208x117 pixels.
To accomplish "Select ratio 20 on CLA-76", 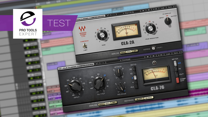I will (x=134, y=69).
